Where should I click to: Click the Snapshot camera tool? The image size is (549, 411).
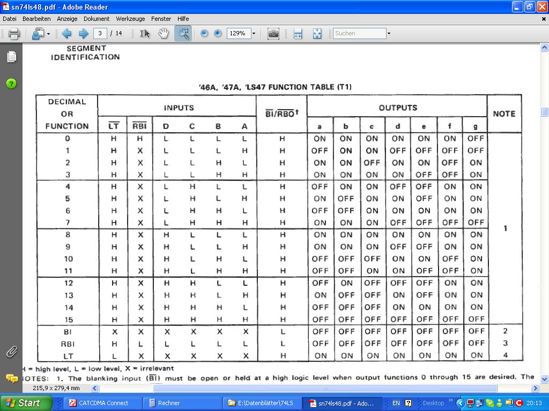click(x=273, y=34)
